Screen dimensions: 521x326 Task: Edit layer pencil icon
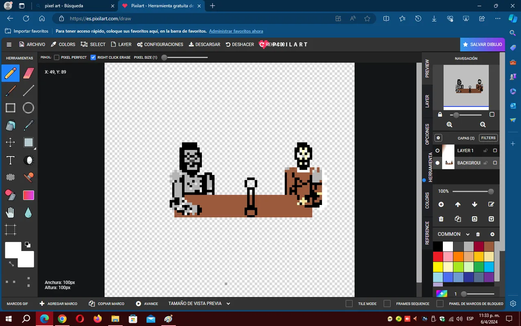coord(491,205)
